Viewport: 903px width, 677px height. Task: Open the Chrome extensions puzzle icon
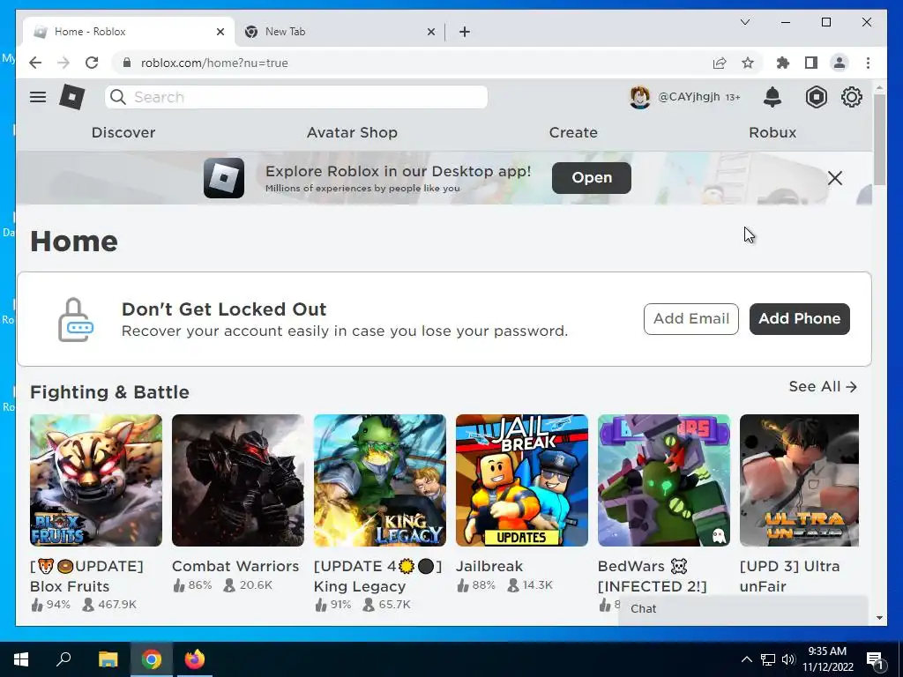pos(783,63)
